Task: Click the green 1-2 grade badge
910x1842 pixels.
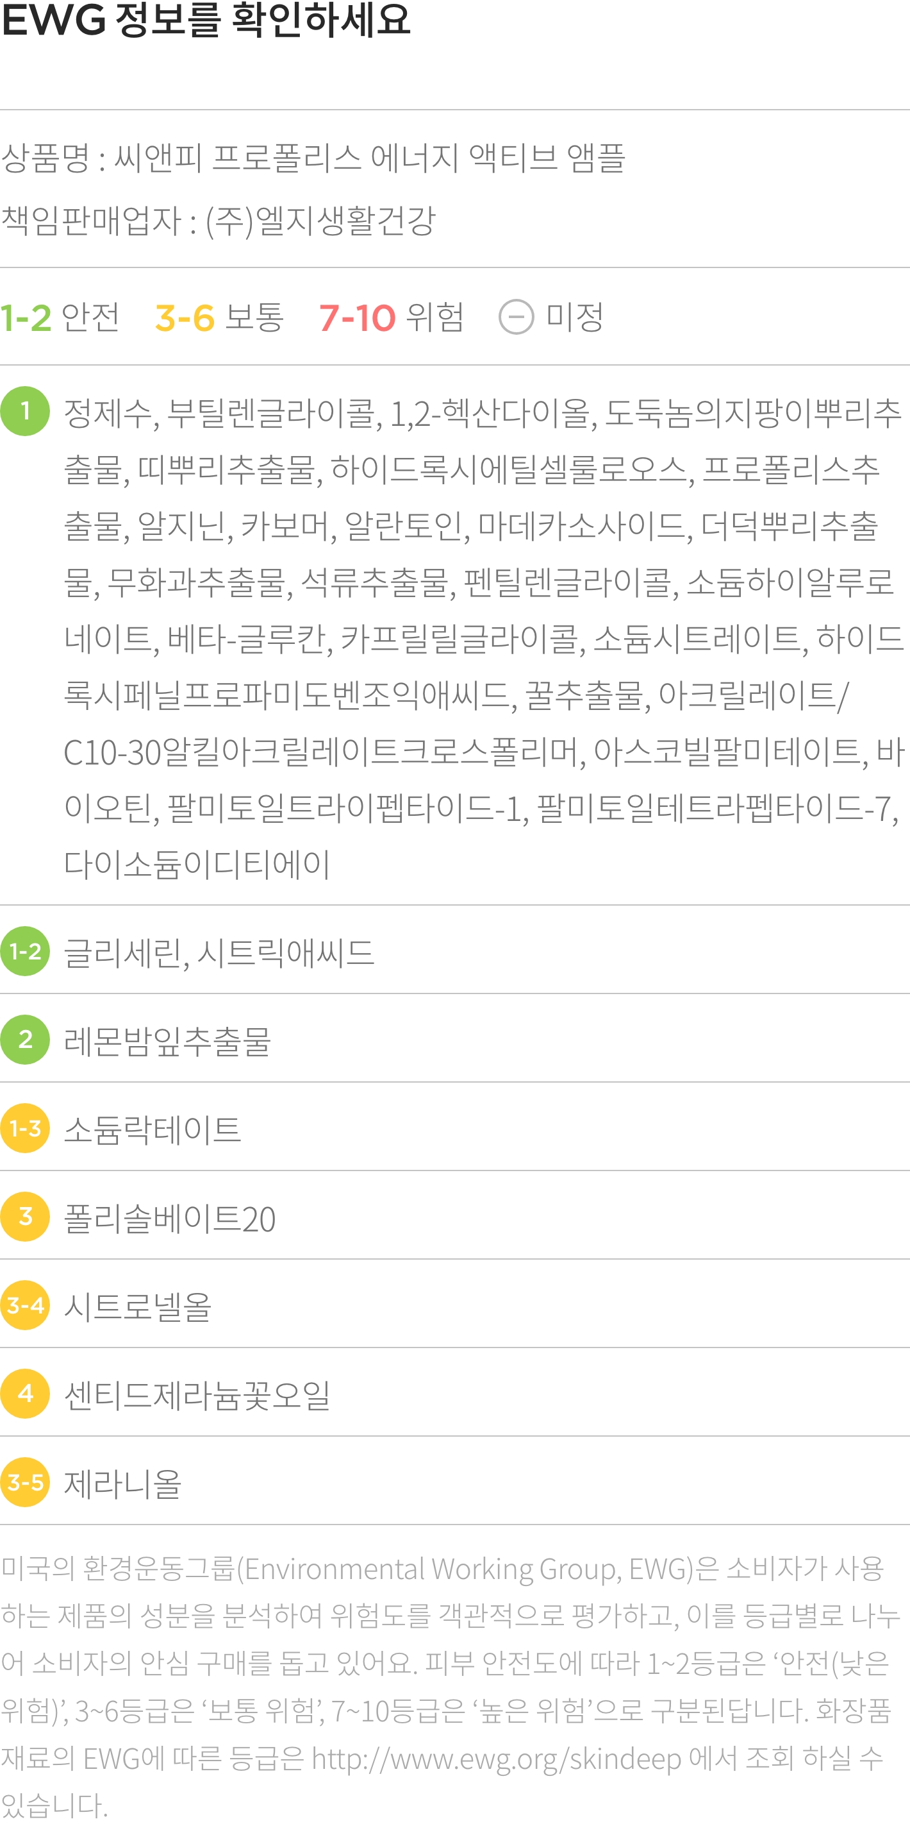Action: point(25,951)
